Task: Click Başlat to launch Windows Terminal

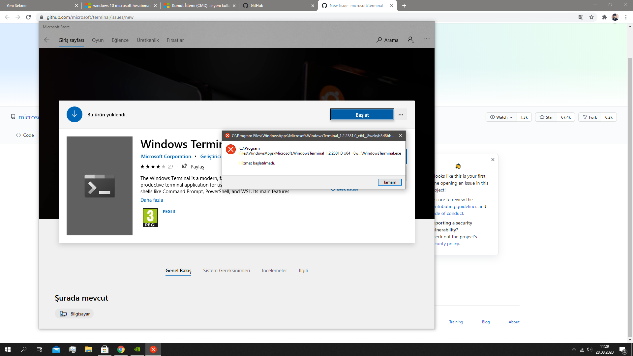Action: tap(362, 115)
